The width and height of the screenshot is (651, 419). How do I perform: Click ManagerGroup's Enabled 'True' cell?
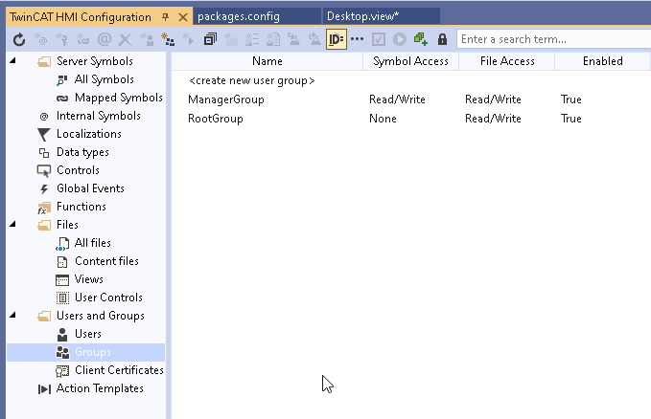[x=570, y=99]
